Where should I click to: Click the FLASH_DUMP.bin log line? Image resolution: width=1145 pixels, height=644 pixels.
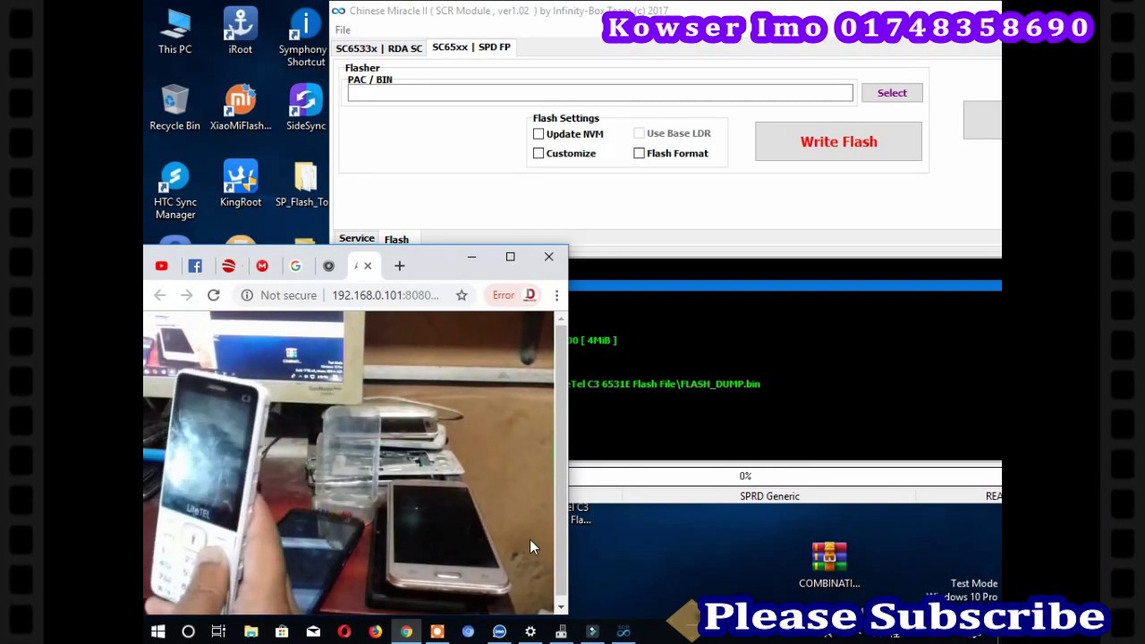(665, 384)
